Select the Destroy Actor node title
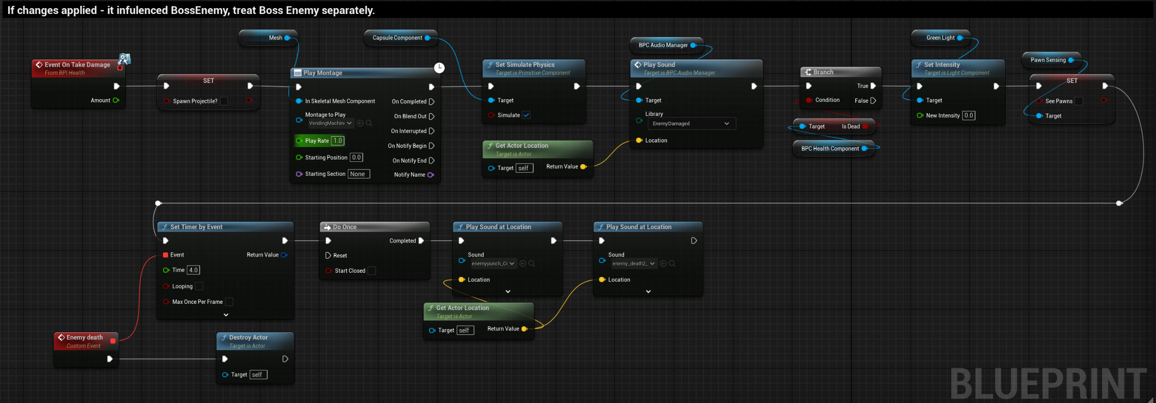The image size is (1156, 403). coord(248,338)
